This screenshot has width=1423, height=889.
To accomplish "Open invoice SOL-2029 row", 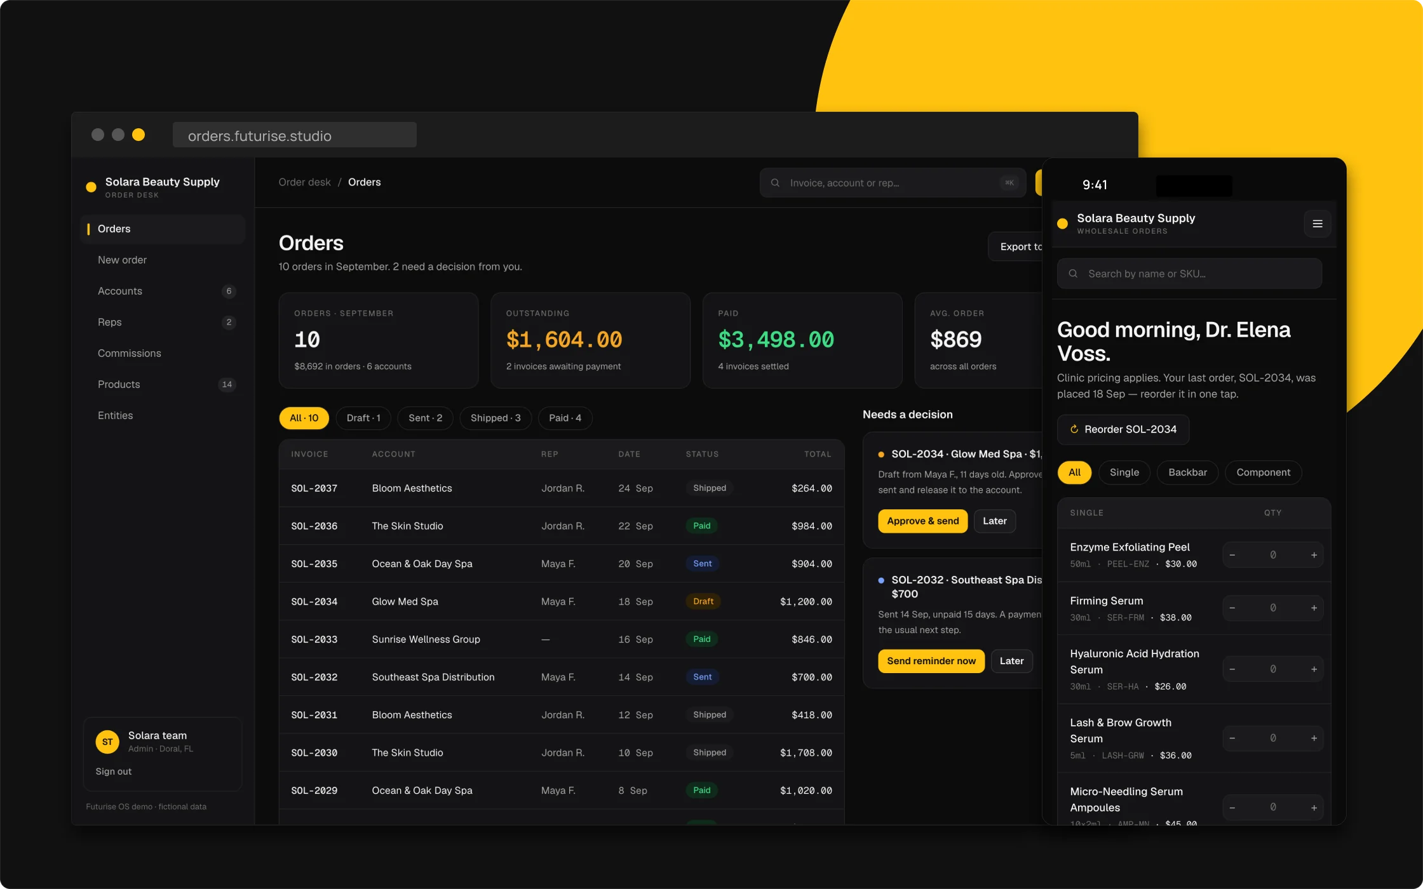I will tap(562, 791).
